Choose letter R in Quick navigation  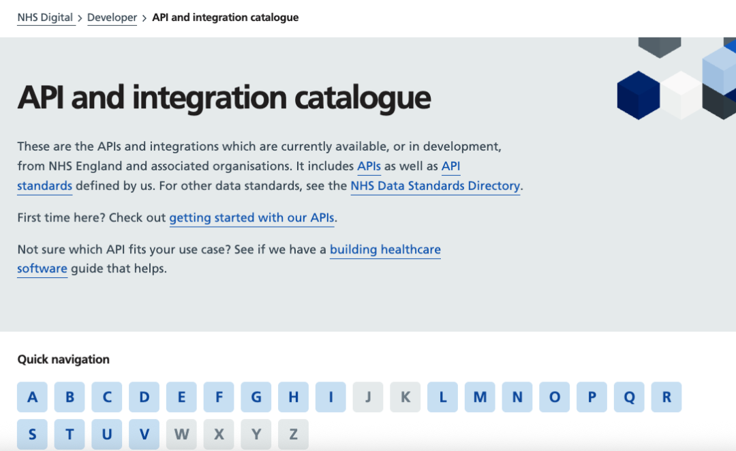pyautogui.click(x=666, y=397)
